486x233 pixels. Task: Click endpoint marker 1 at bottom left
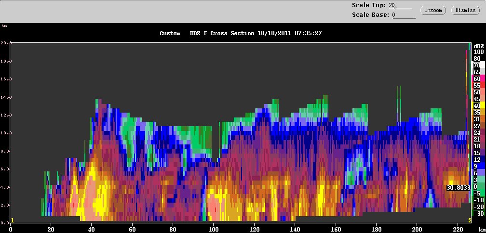(x=13, y=220)
